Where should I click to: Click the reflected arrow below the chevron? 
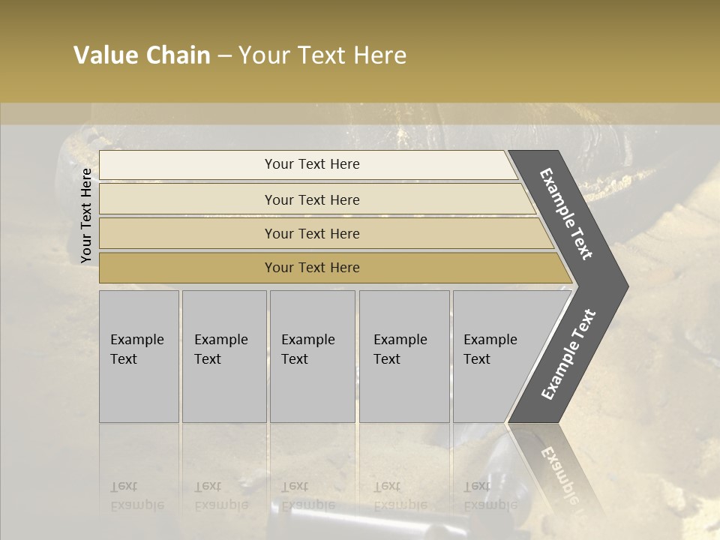pyautogui.click(x=559, y=471)
